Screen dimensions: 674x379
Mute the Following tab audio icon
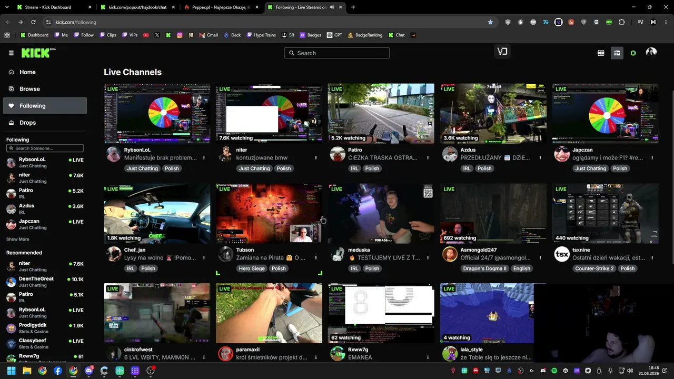click(332, 7)
